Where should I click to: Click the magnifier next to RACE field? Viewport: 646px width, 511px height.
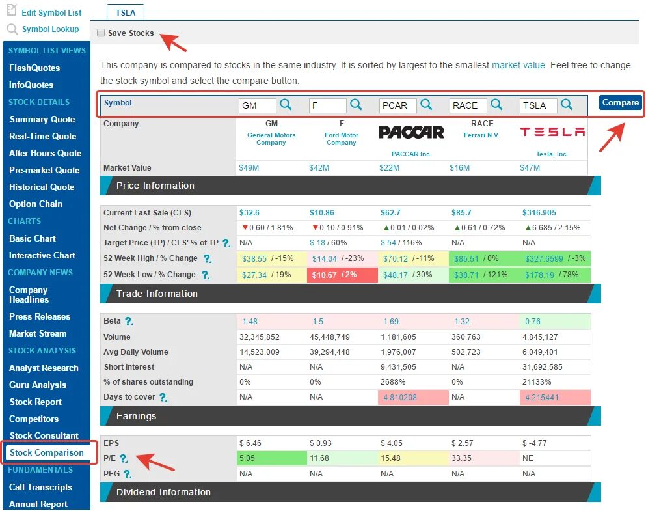pyautogui.click(x=496, y=105)
